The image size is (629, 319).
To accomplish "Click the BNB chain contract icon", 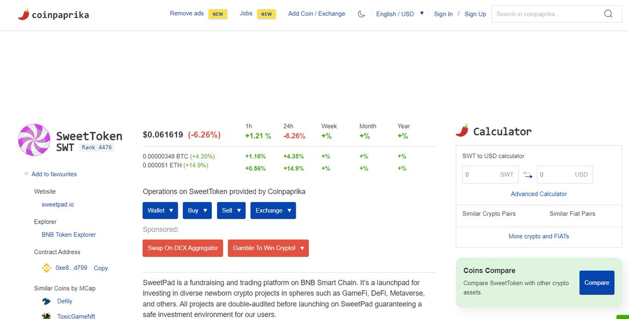I will (46, 268).
